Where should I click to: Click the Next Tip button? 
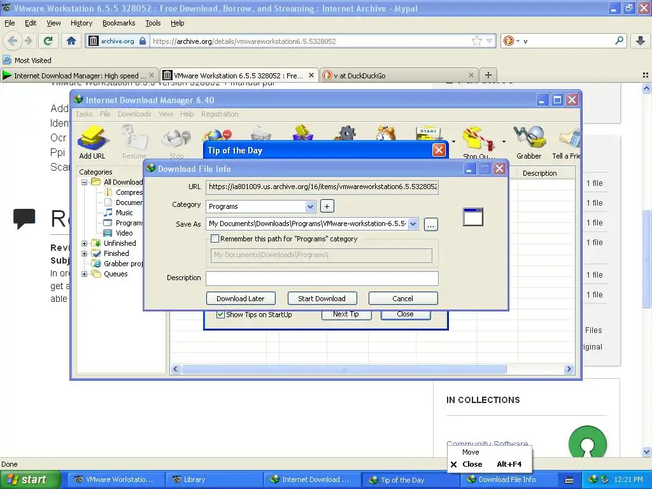(346, 315)
